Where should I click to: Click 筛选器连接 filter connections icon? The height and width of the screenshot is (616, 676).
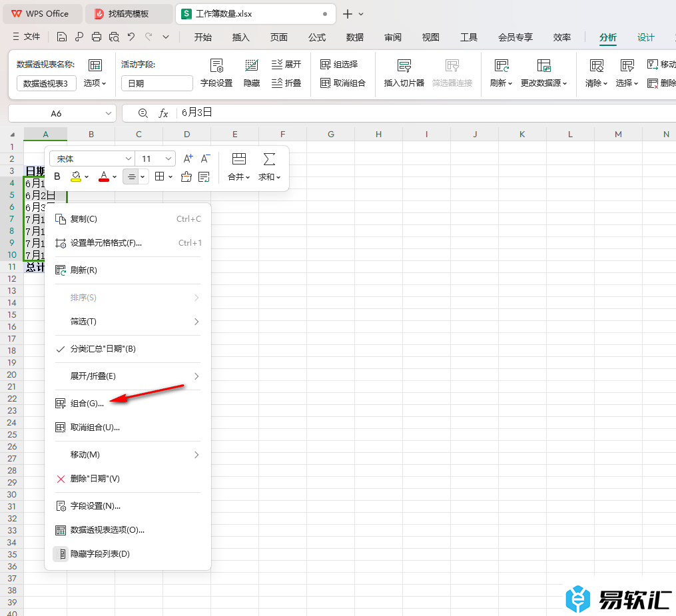[452, 73]
